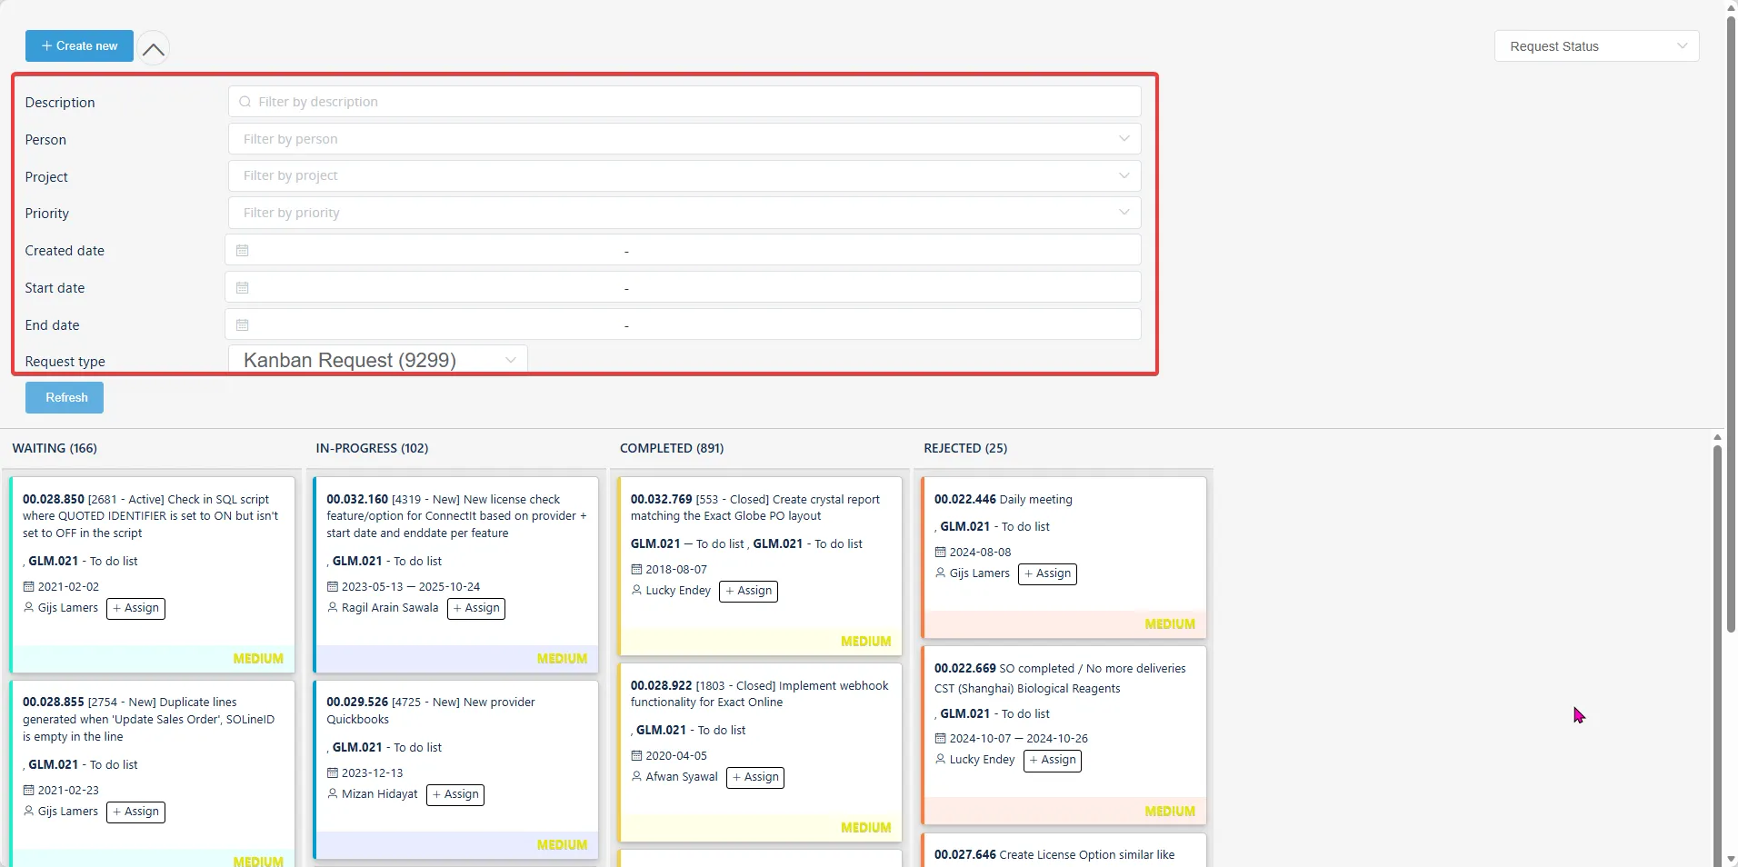Assign someone to the Ragil Arain Sawala card
1738x867 pixels.
[475, 608]
